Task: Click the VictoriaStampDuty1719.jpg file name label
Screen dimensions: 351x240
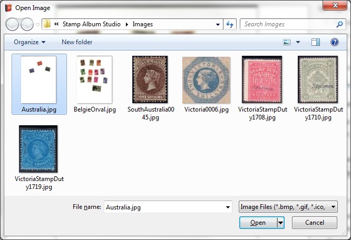Action: (39, 183)
